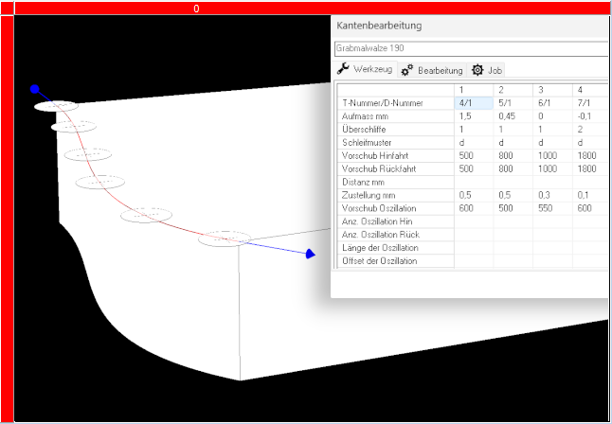
Task: Click column header 2 in tool table
Action: (501, 90)
